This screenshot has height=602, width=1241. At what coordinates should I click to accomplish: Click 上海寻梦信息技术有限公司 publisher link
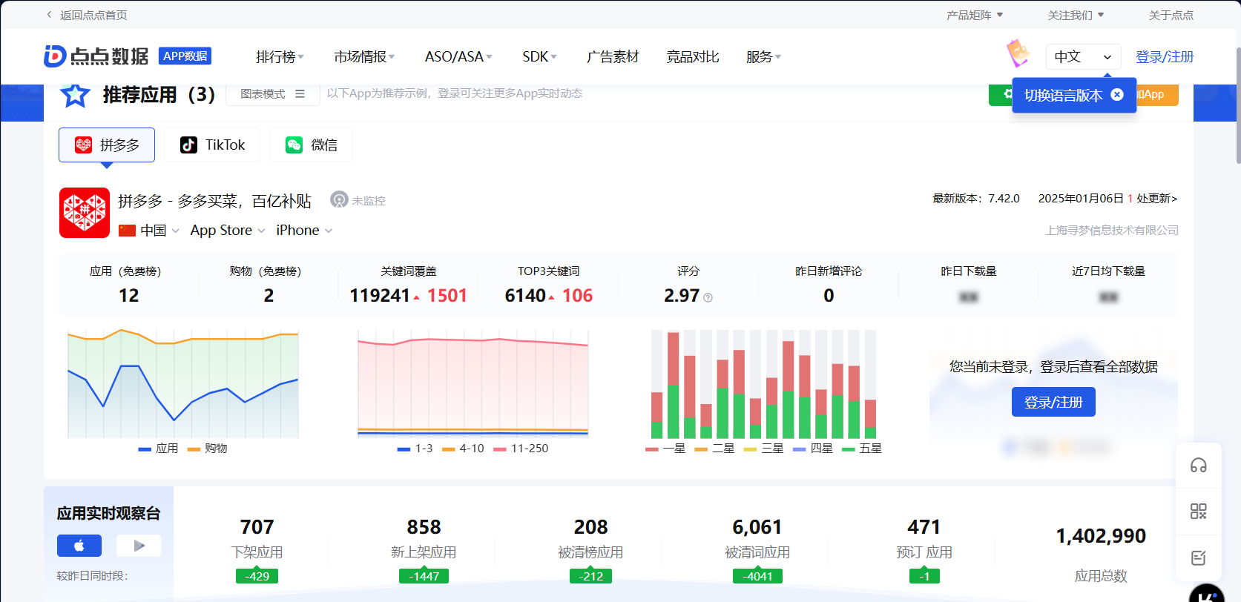click(x=1112, y=231)
